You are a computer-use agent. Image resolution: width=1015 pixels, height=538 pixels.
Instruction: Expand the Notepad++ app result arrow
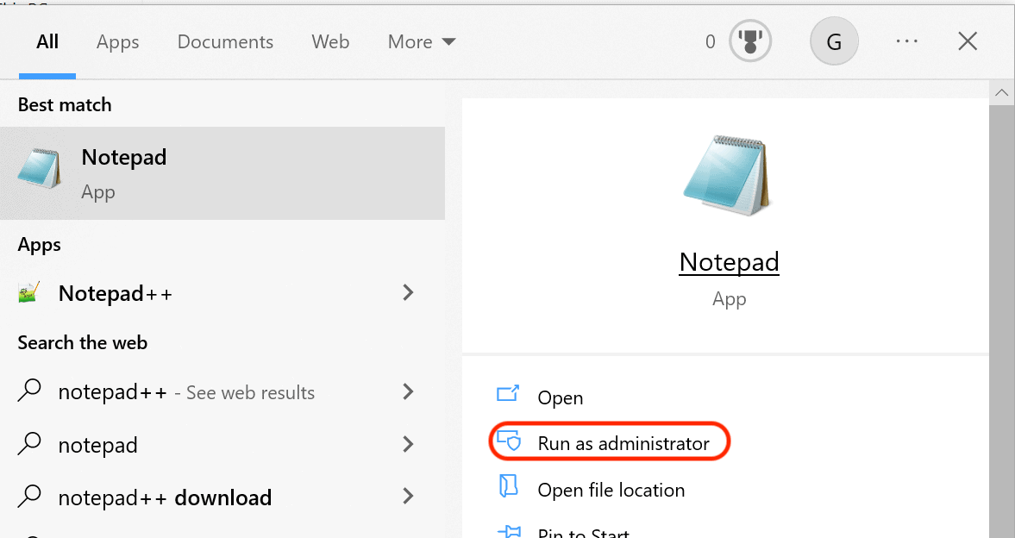(x=409, y=293)
